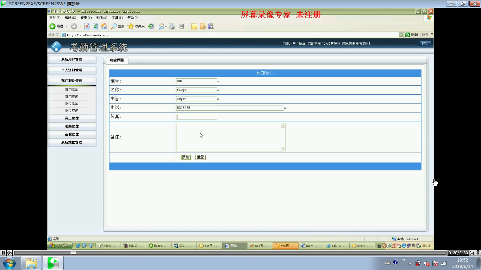Click the IE History clock icon
This screenshot has height=270, width=481.
[x=151, y=26]
